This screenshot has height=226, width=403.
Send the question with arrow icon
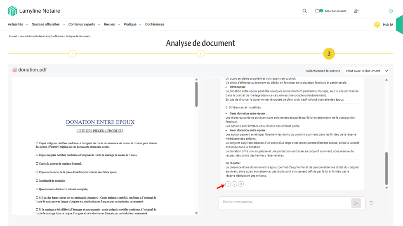coord(356,203)
